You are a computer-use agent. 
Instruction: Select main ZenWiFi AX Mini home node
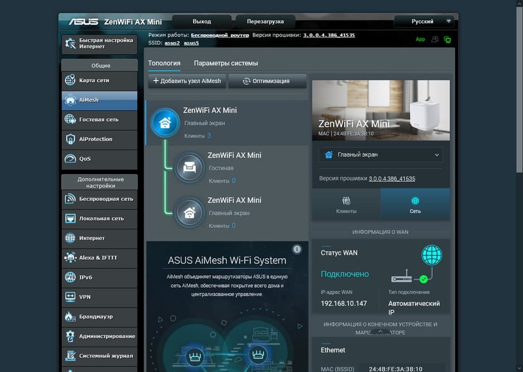pos(165,123)
